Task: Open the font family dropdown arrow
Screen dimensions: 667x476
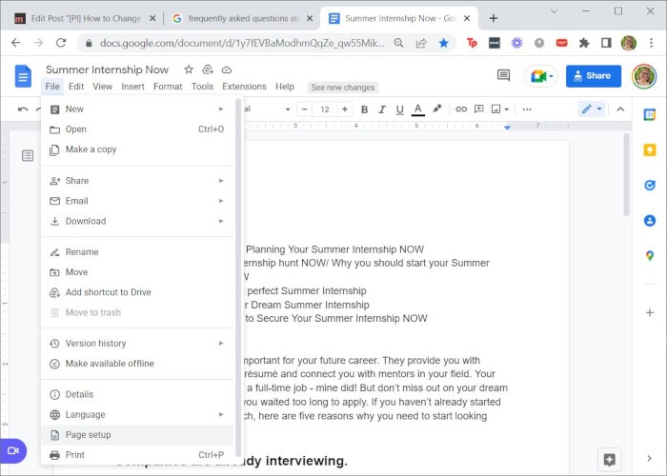Action: [288, 109]
